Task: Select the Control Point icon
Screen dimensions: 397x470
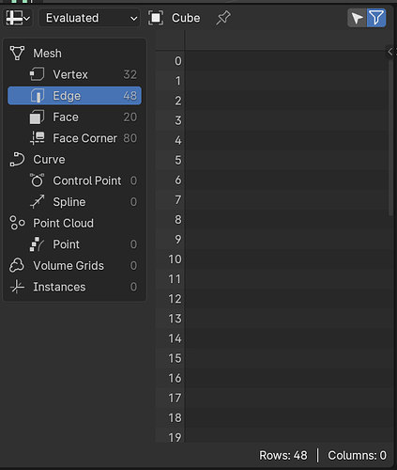Action: 38,180
